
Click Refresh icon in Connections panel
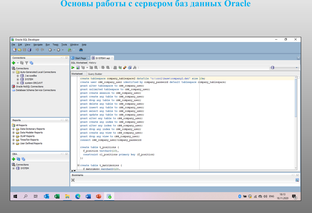[x=22, y=63]
